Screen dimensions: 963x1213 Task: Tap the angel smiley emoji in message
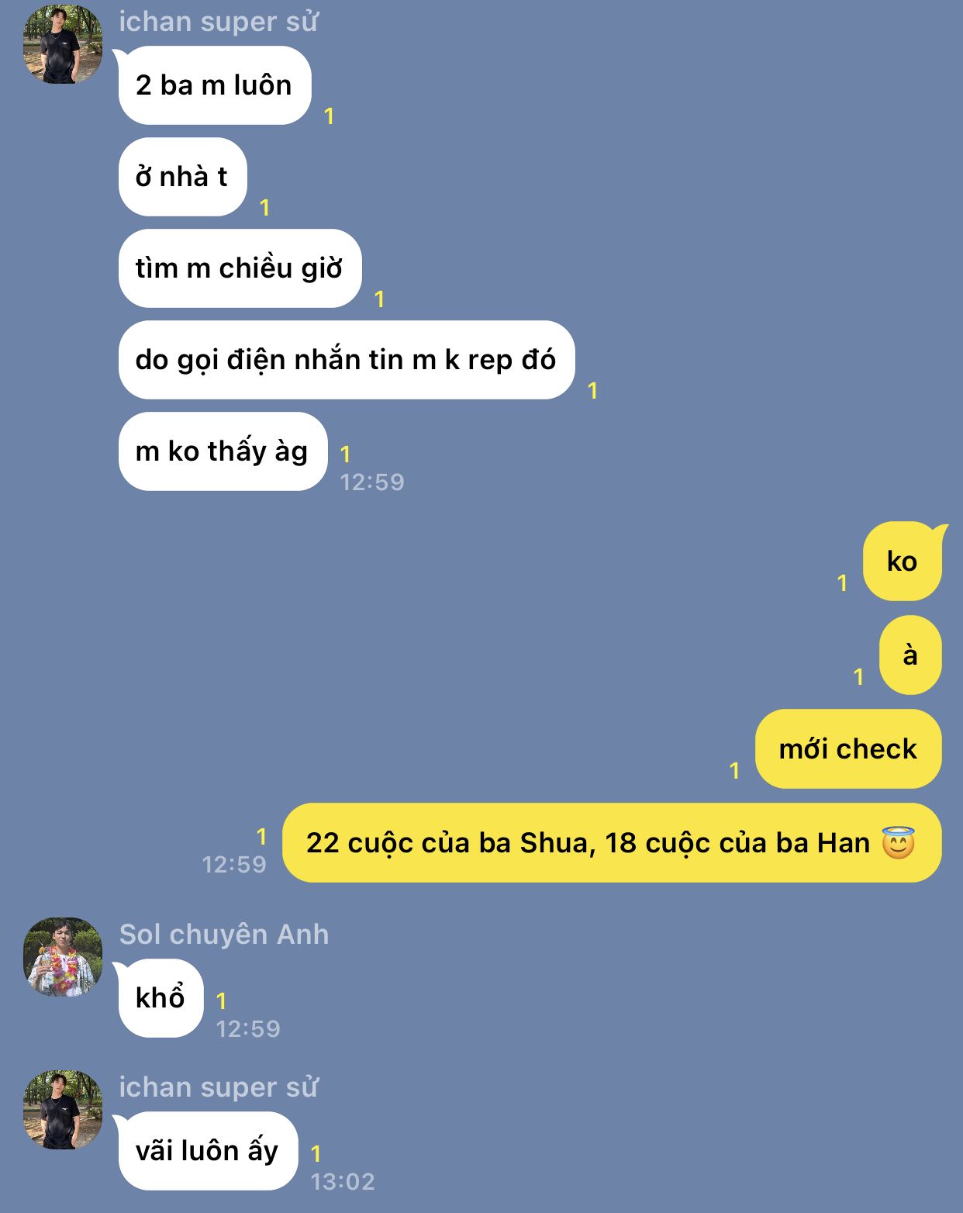898,842
